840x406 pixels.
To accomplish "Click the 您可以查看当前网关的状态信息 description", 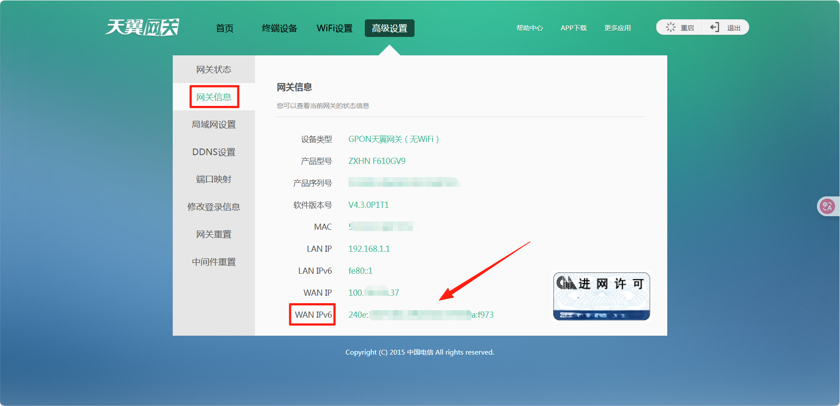I will click(x=323, y=105).
